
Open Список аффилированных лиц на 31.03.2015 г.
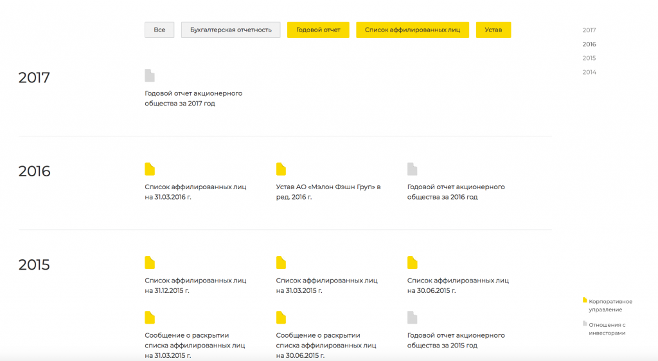pyautogui.click(x=326, y=285)
